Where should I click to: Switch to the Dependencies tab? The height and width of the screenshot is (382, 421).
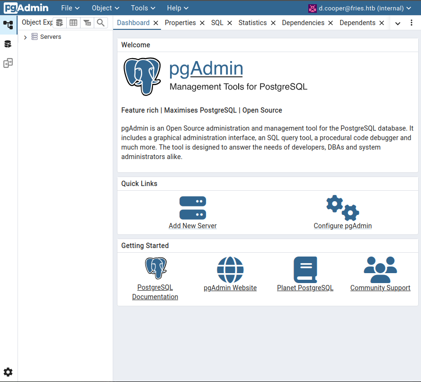(303, 23)
